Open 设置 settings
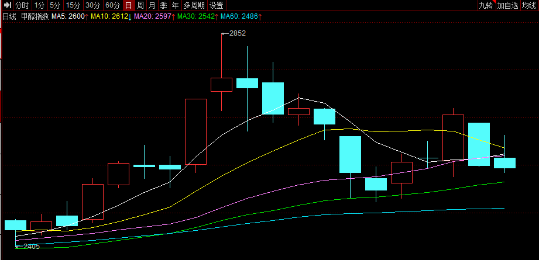The height and width of the screenshot is (260, 539). (217, 5)
